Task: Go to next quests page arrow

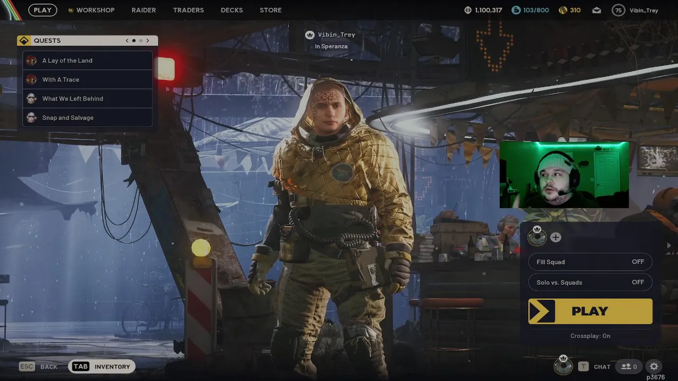Action: click(147, 41)
